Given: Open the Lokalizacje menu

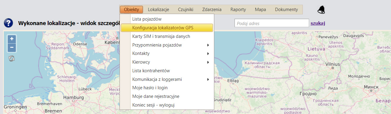Looking at the screenshot, I should [159, 10].
